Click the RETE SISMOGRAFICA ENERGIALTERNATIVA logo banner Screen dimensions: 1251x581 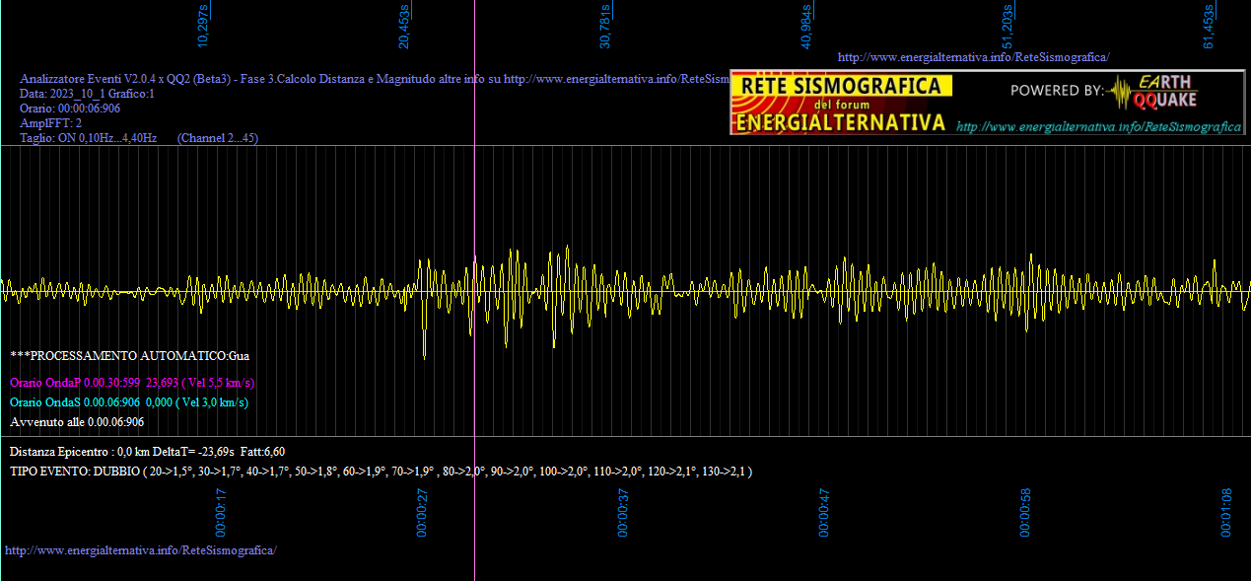click(x=842, y=103)
